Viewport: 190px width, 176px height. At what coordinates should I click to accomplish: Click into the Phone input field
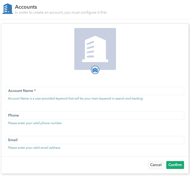pyautogui.click(x=95, y=115)
